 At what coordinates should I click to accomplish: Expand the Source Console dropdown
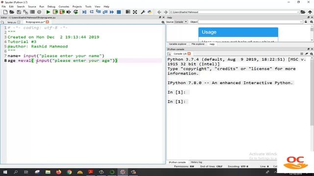pos(185,22)
